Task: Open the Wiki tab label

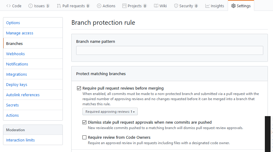Action: [x=163, y=6]
